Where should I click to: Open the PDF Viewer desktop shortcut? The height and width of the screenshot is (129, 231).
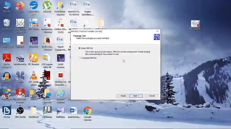[x=34, y=24]
